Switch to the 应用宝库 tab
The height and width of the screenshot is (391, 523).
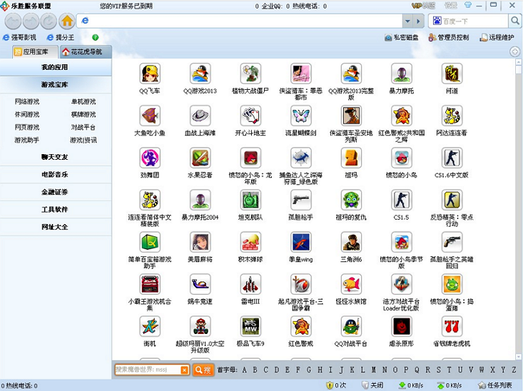(36, 51)
